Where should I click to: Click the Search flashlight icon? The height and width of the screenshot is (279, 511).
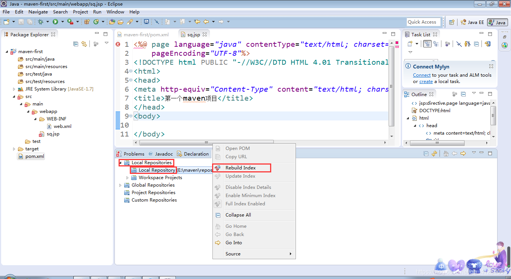130,22
